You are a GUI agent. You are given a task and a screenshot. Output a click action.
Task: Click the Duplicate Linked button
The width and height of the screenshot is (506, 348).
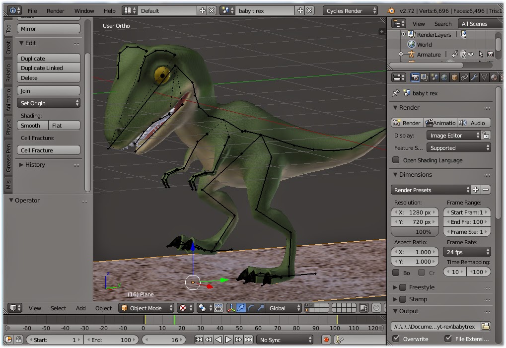49,68
